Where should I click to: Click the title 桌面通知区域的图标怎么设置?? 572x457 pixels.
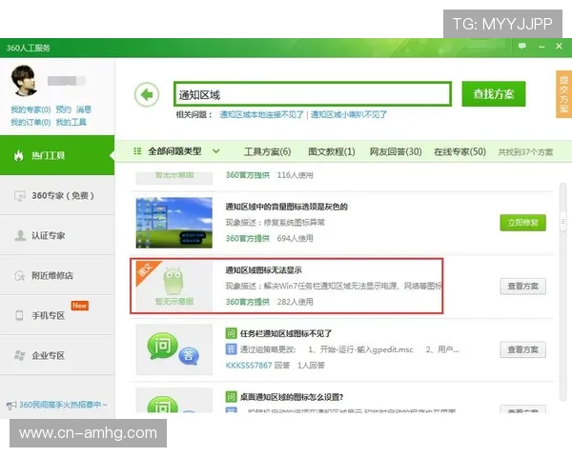point(292,397)
